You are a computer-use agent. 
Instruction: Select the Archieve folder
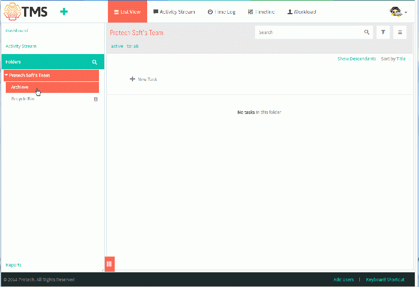(x=52, y=87)
